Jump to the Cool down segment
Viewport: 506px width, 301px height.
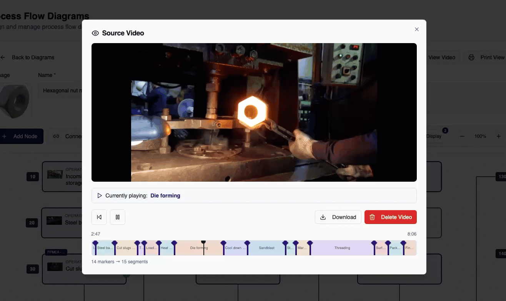(234, 248)
